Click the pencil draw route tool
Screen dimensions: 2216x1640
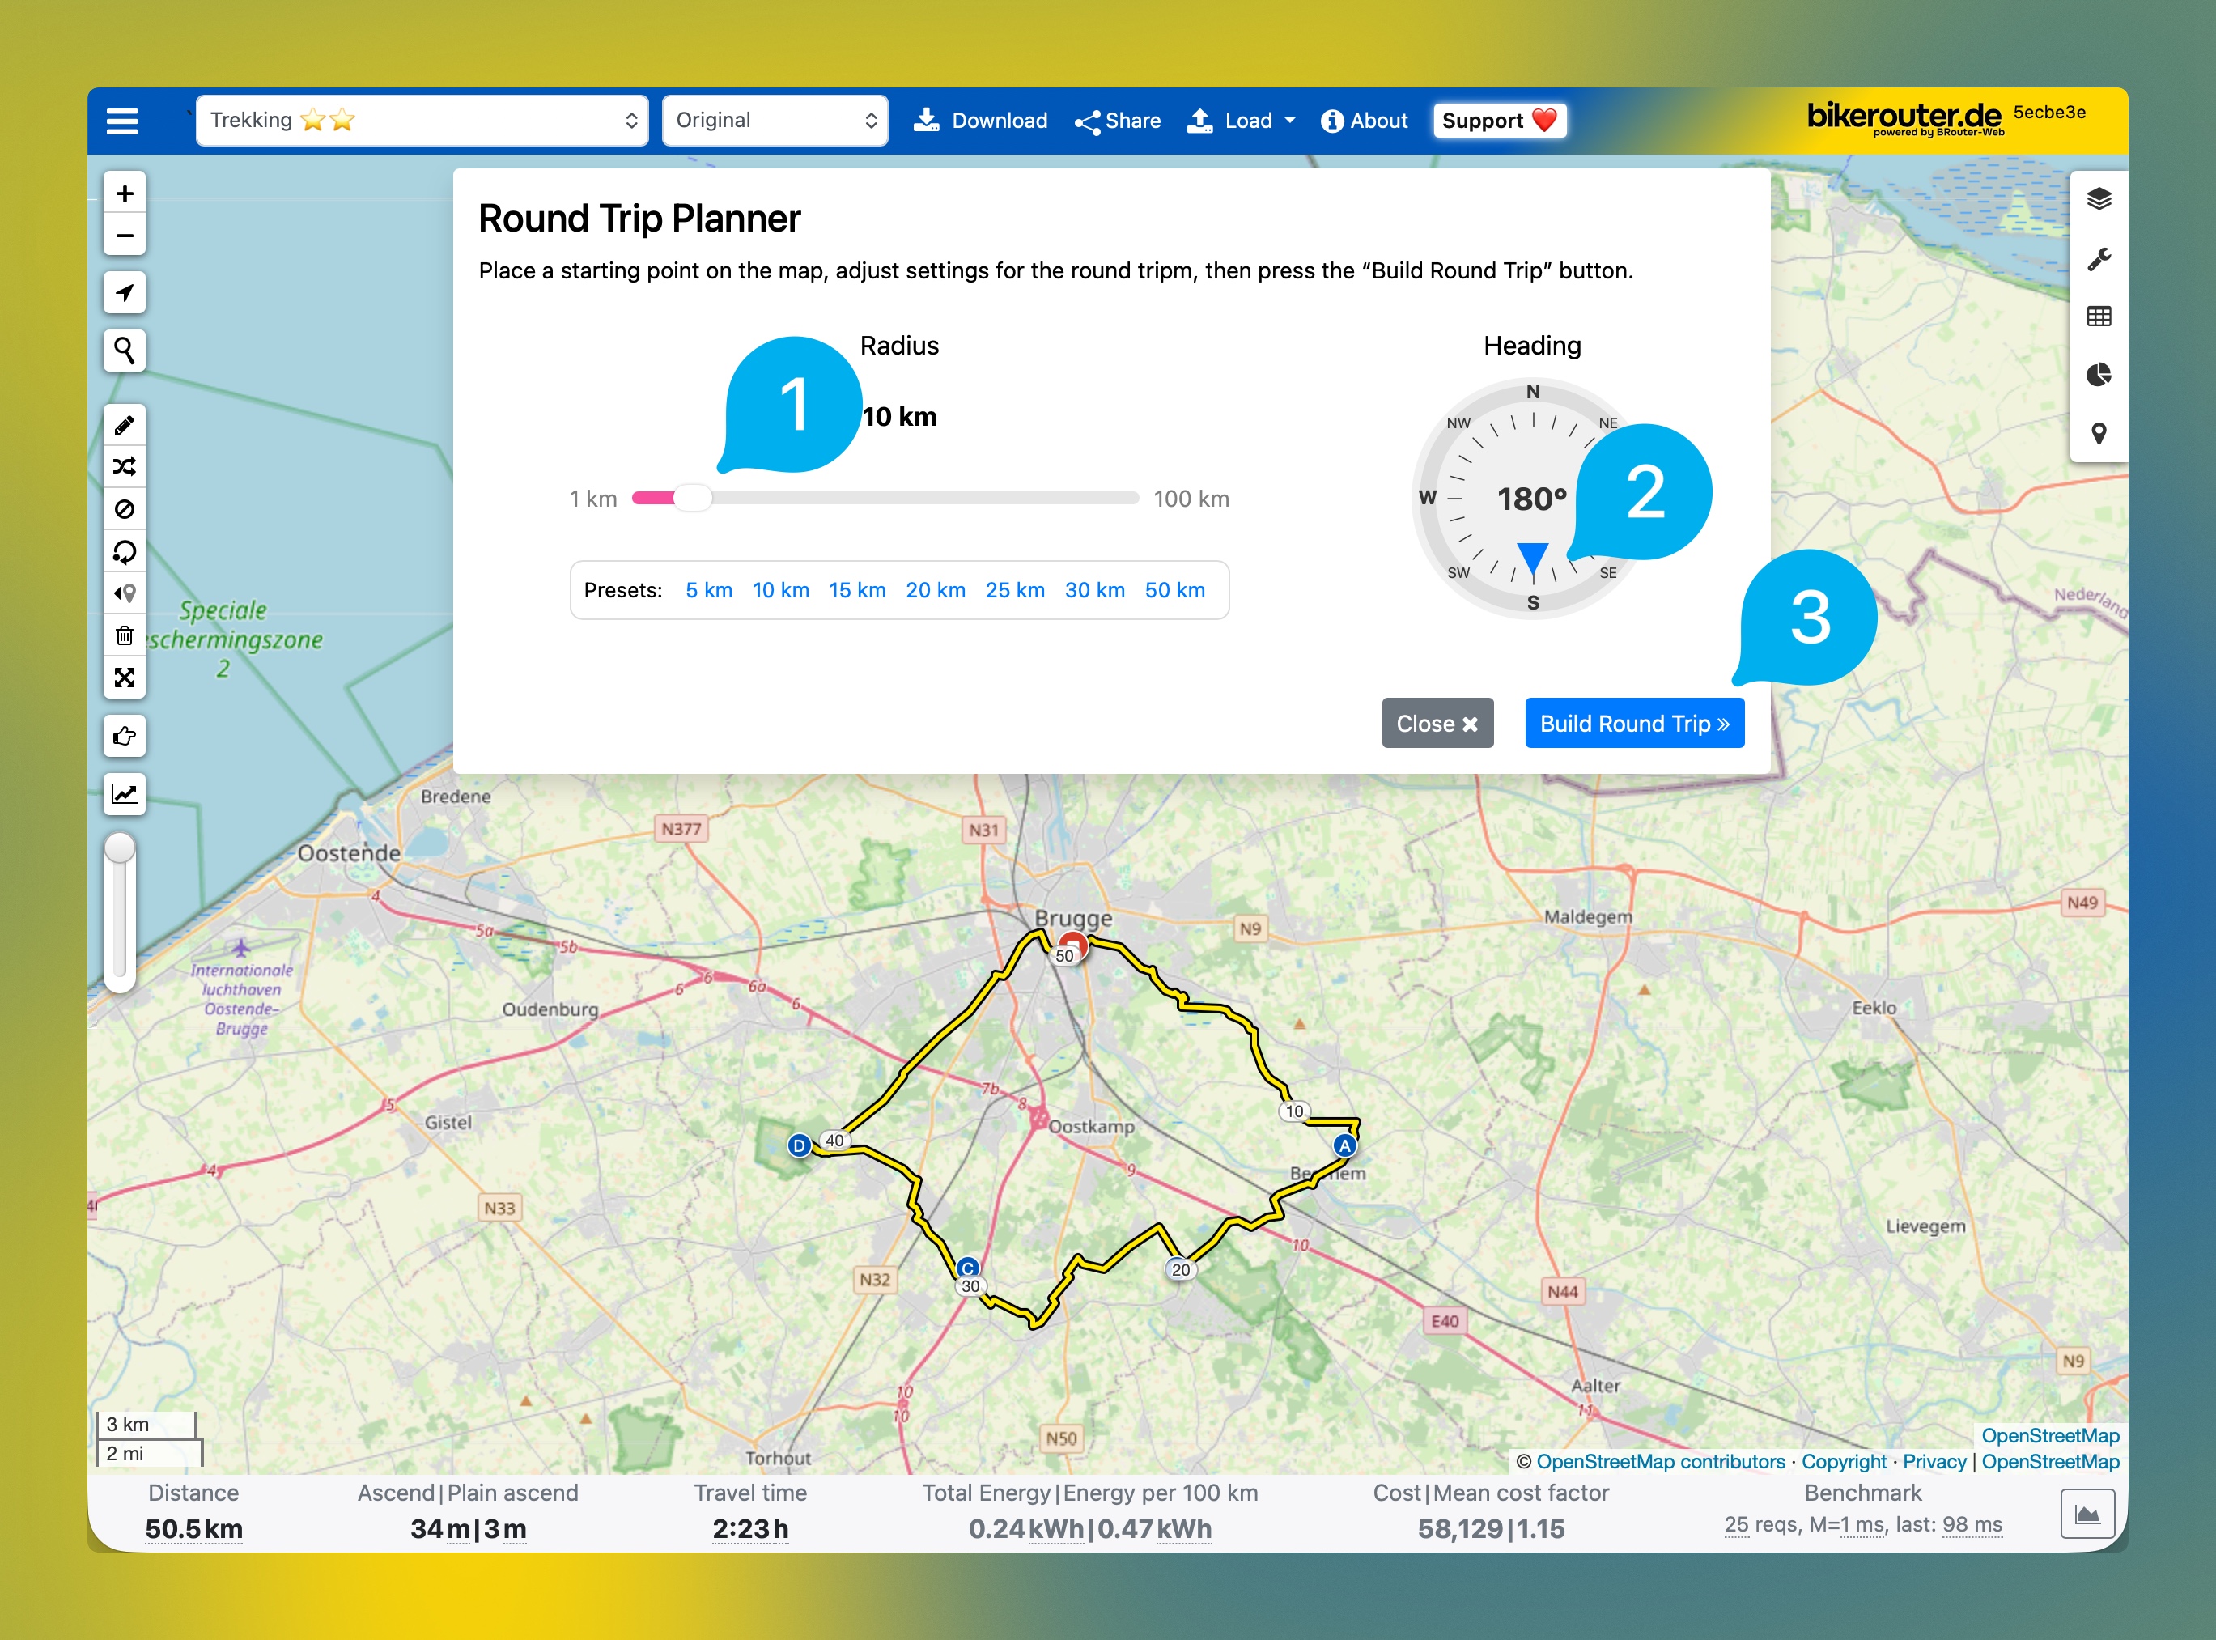124,425
